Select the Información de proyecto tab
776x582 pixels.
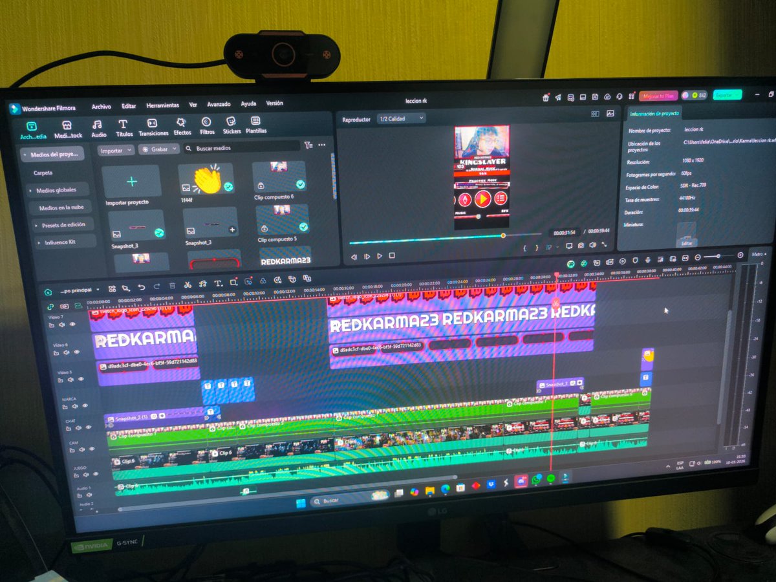[654, 113]
